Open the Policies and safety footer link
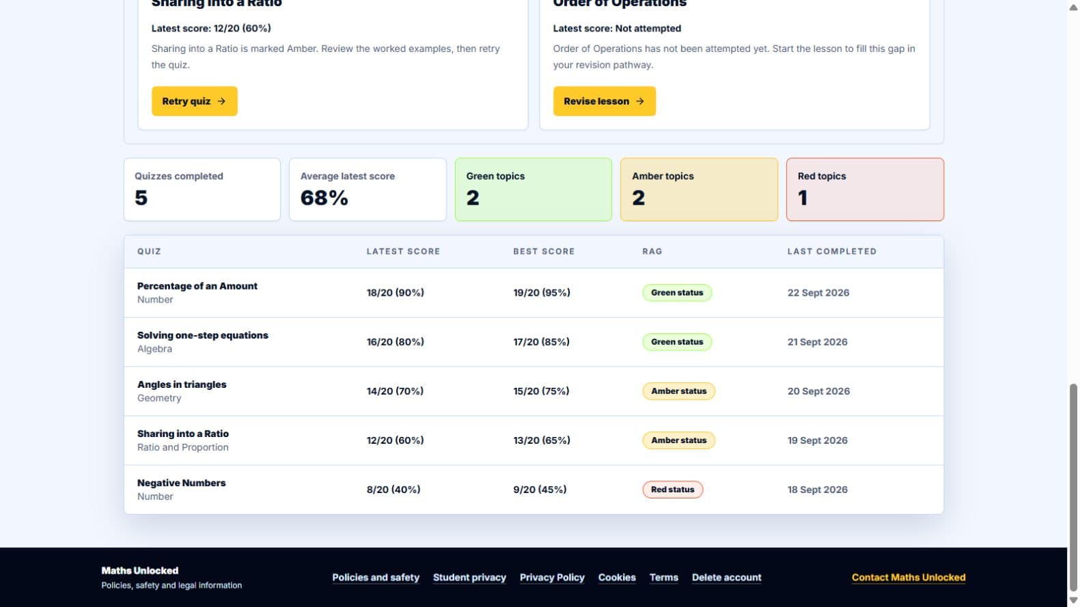Viewport: 1080px width, 607px height. coord(376,578)
